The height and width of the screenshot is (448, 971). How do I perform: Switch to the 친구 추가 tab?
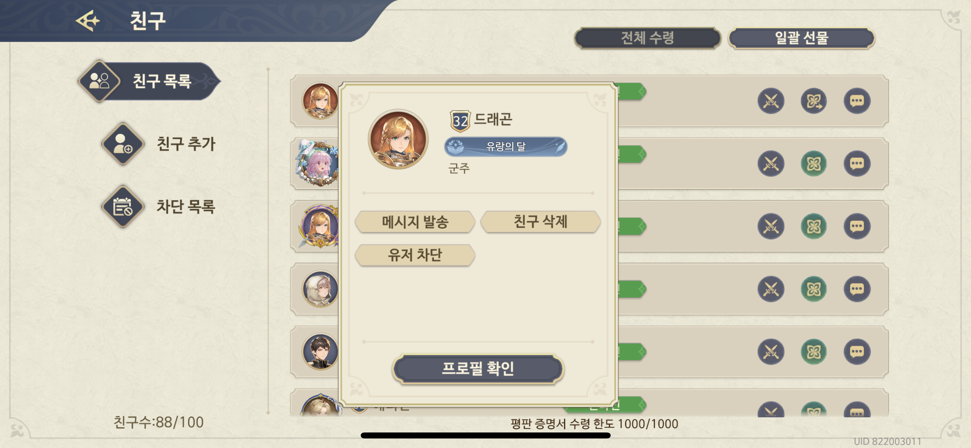(159, 144)
